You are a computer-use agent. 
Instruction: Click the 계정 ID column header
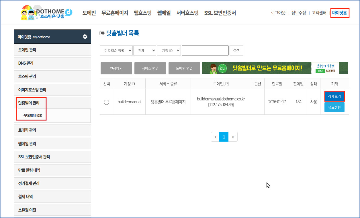[129, 84]
